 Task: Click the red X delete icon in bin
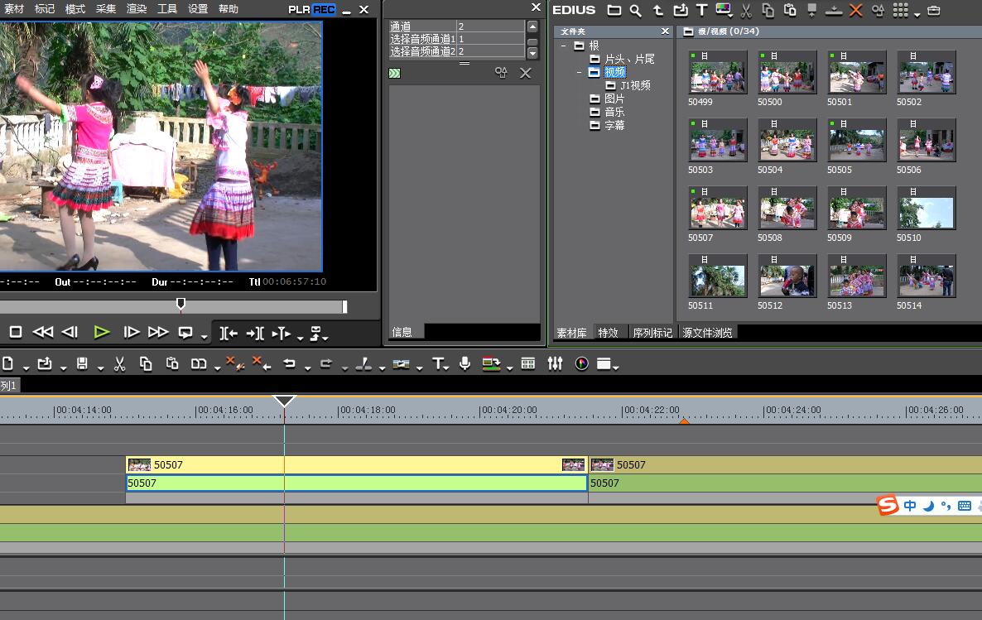(x=856, y=11)
